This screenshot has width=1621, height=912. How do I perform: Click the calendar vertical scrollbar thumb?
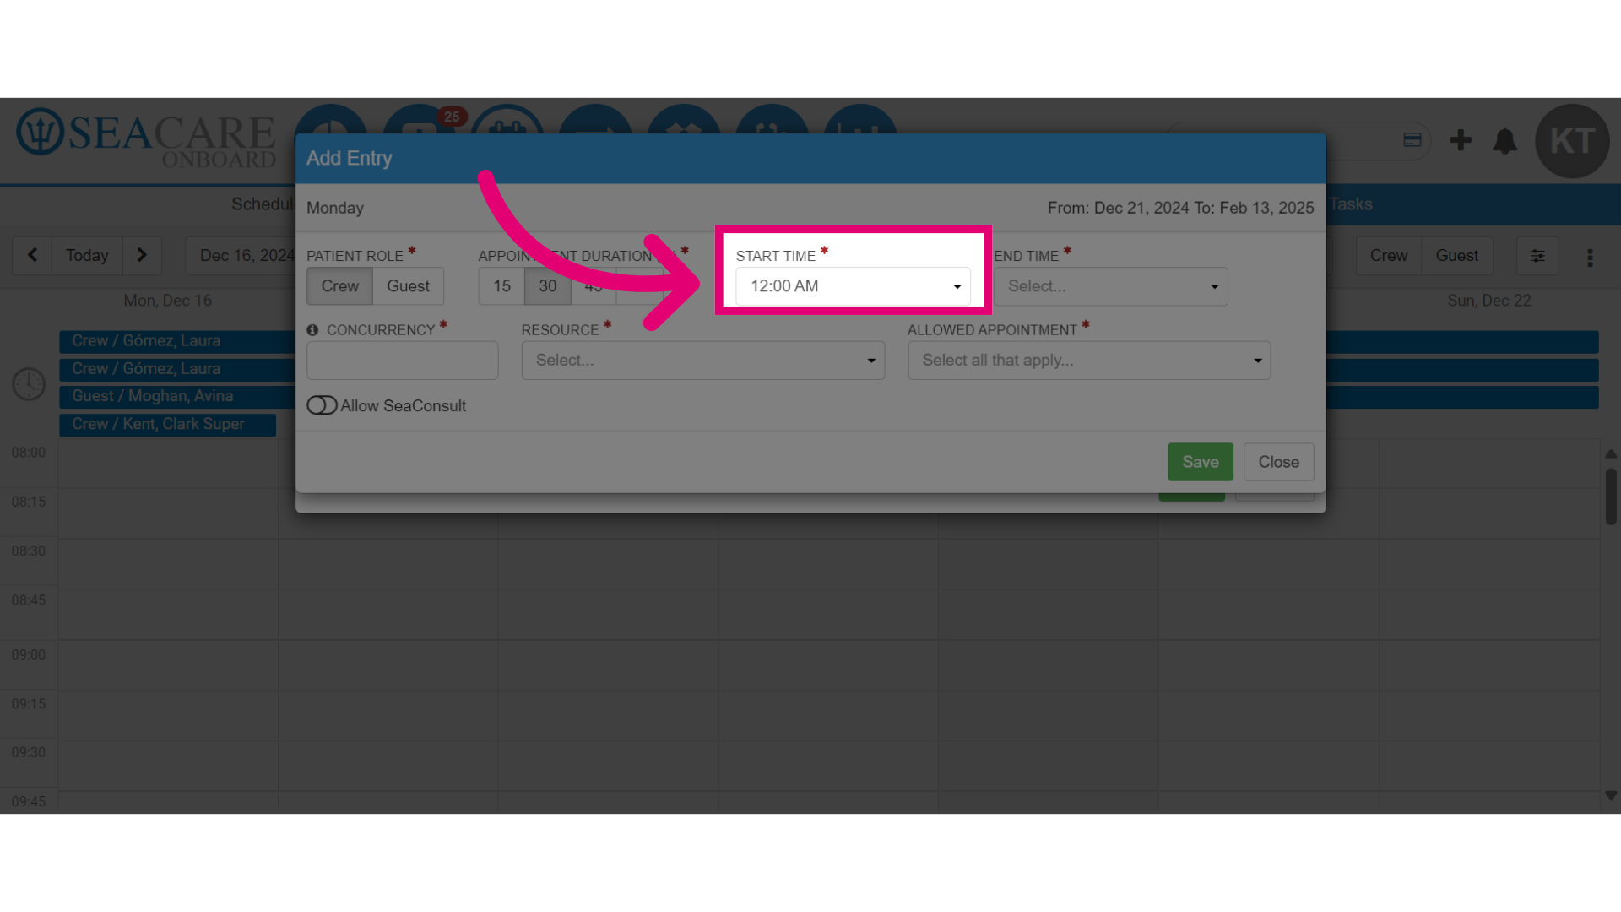(1611, 497)
